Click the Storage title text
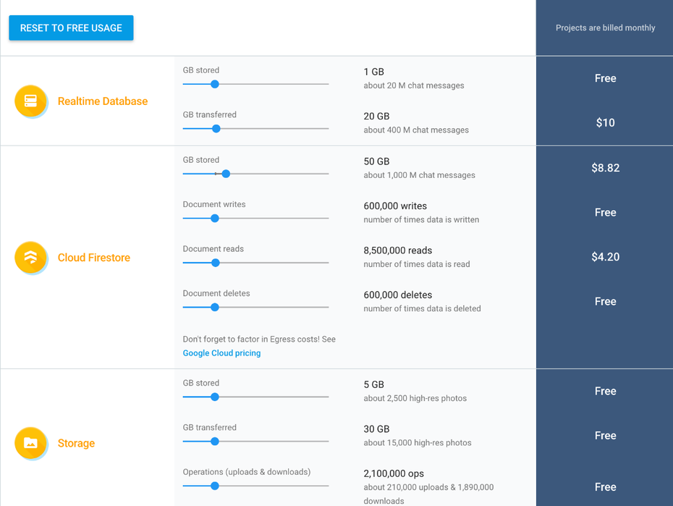 [76, 443]
